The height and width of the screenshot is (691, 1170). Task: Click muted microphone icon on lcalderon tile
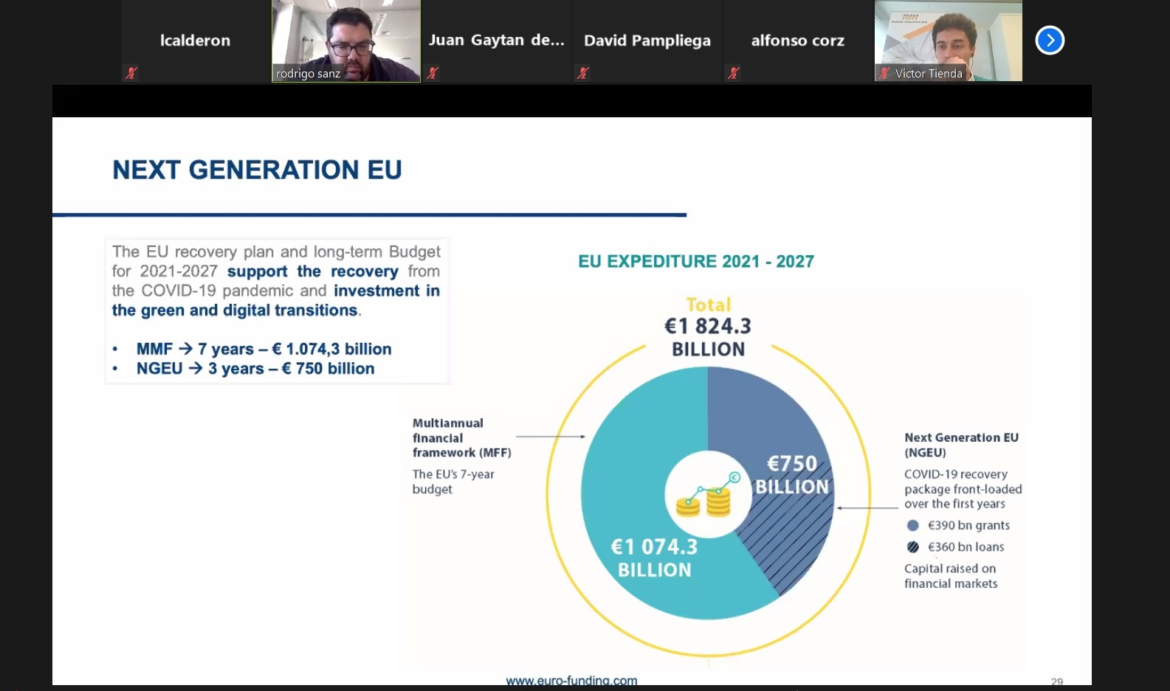(131, 73)
